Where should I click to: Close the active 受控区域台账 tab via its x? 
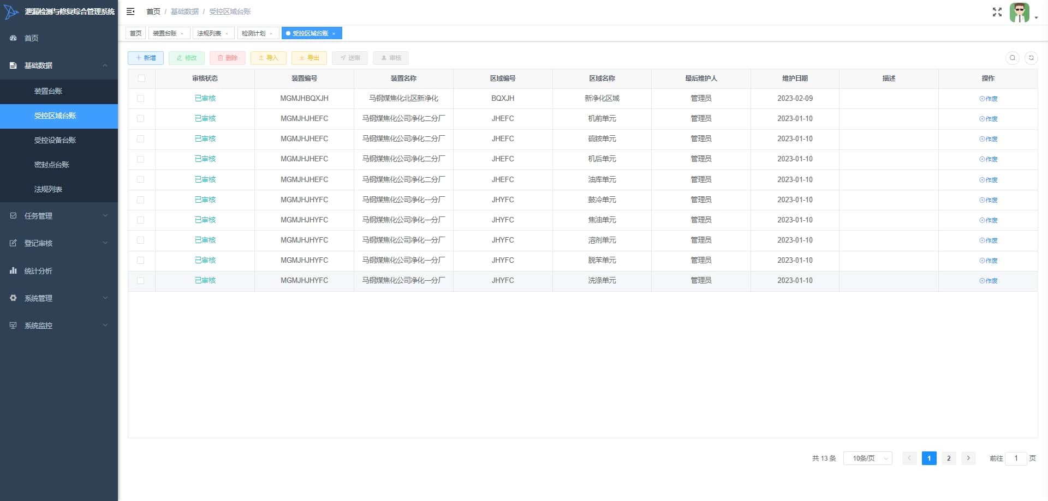pyautogui.click(x=334, y=34)
